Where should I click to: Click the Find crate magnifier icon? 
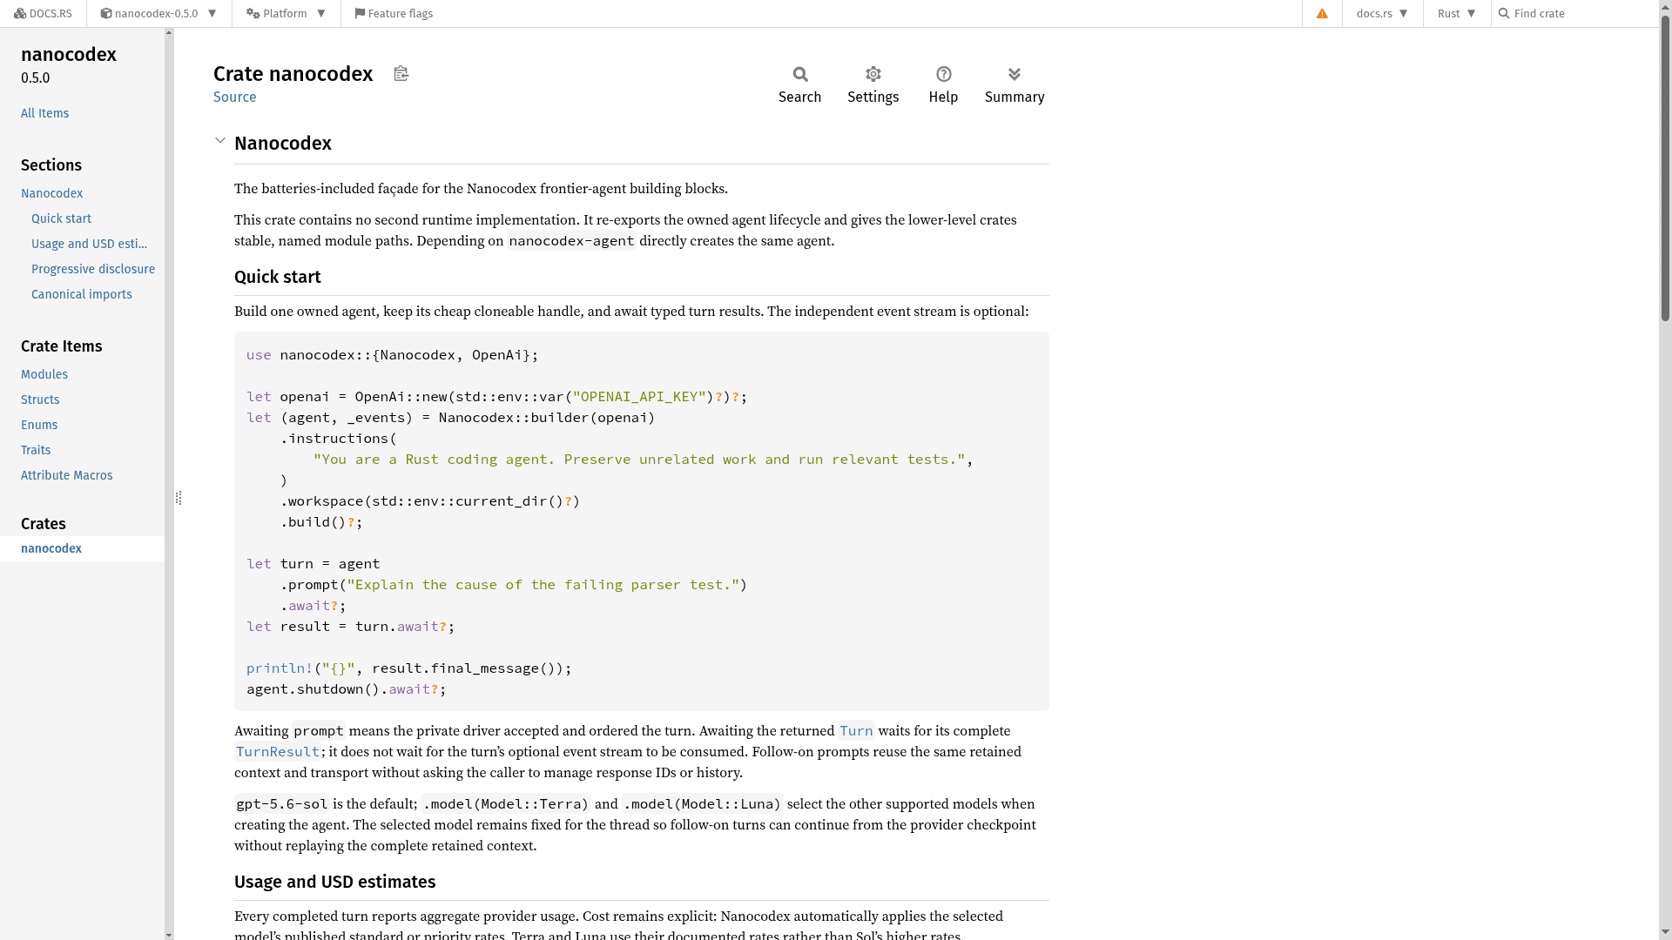(1504, 14)
